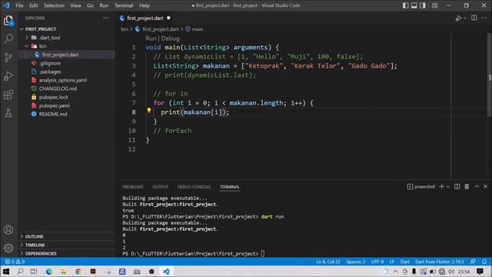This screenshot has width=492, height=277.
Task: Open the Source Control view
Action: (8, 57)
